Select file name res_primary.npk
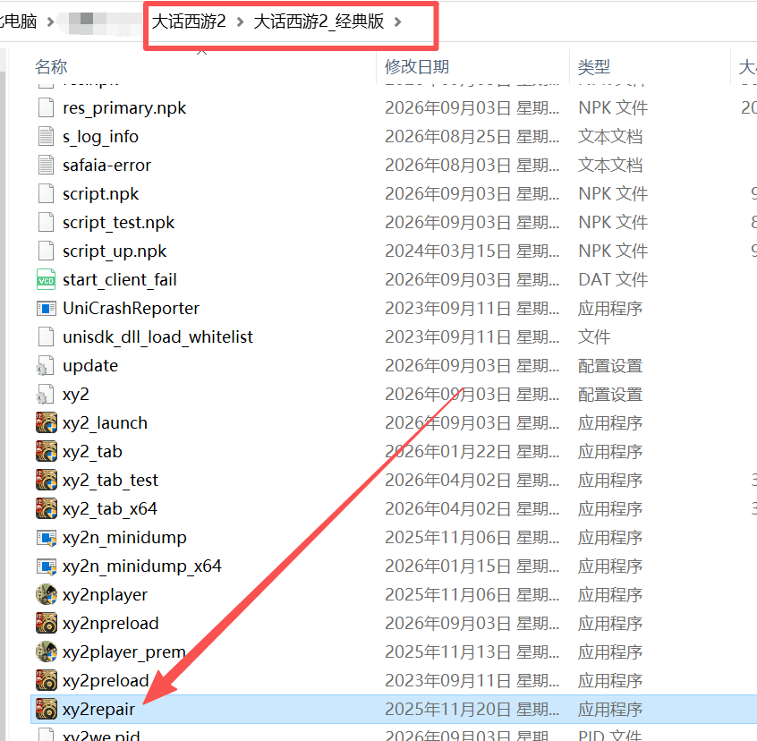The image size is (757, 741). click(x=124, y=108)
